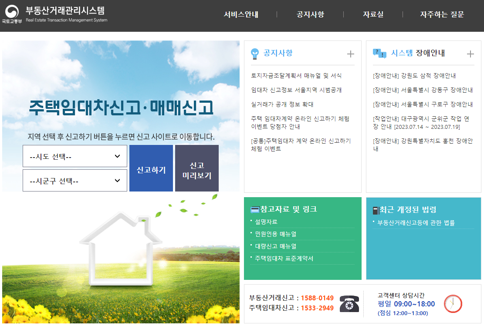Open 강원도 삼척 장애안내 entry
This screenshot has width=484, height=326.
click(x=414, y=76)
